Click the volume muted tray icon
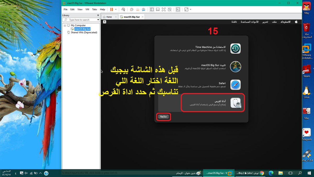 26,173
